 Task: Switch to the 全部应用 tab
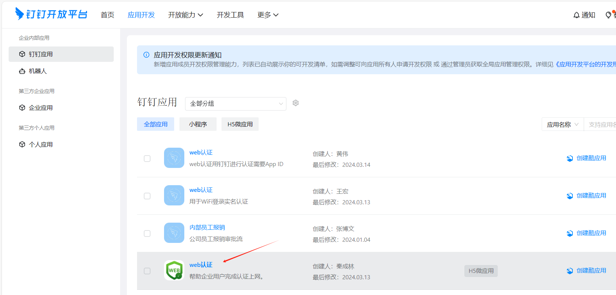156,124
